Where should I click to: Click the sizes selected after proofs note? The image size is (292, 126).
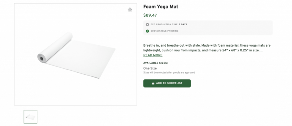click(x=169, y=73)
